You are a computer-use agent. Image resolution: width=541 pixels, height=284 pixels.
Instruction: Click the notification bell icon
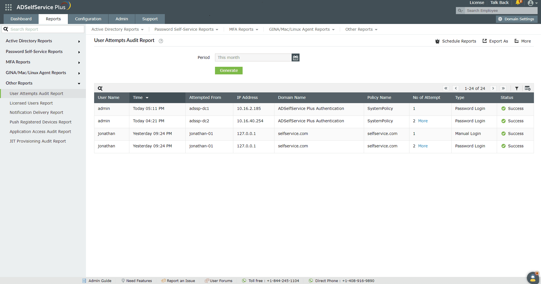518,3
